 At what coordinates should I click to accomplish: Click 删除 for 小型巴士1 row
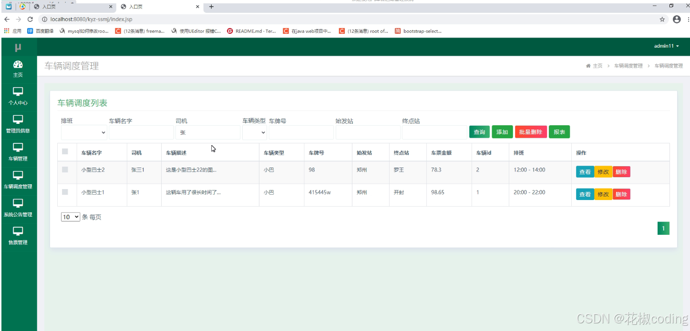pyautogui.click(x=621, y=194)
